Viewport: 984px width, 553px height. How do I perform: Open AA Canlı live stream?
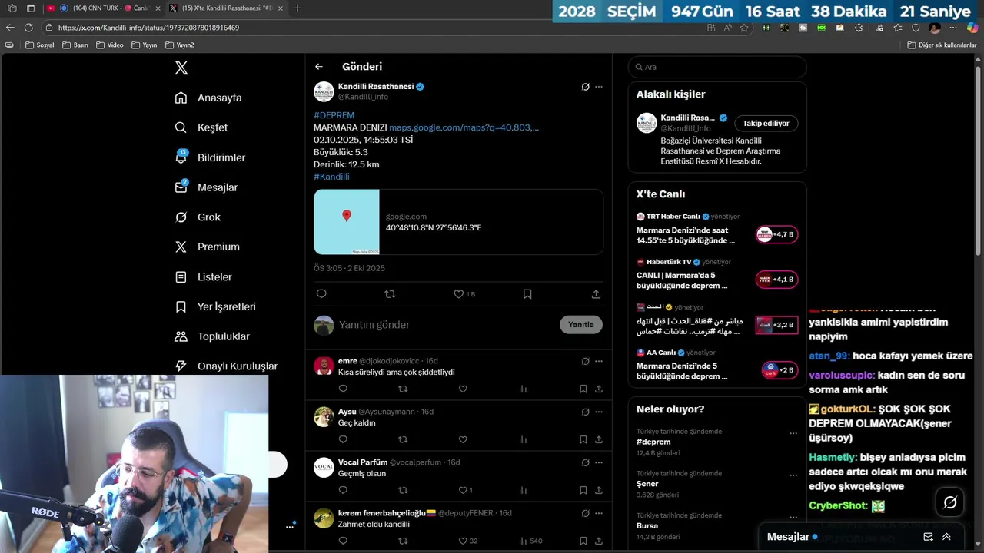tap(717, 365)
